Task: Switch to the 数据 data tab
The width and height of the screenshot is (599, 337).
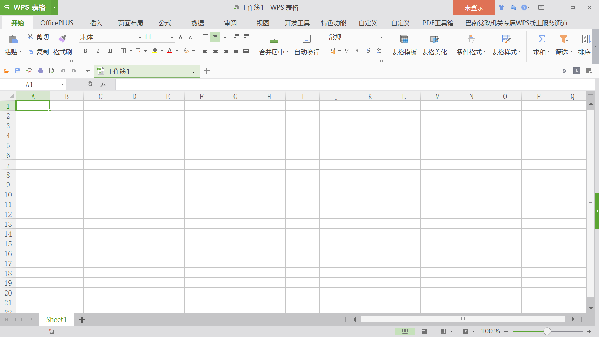Action: point(198,23)
